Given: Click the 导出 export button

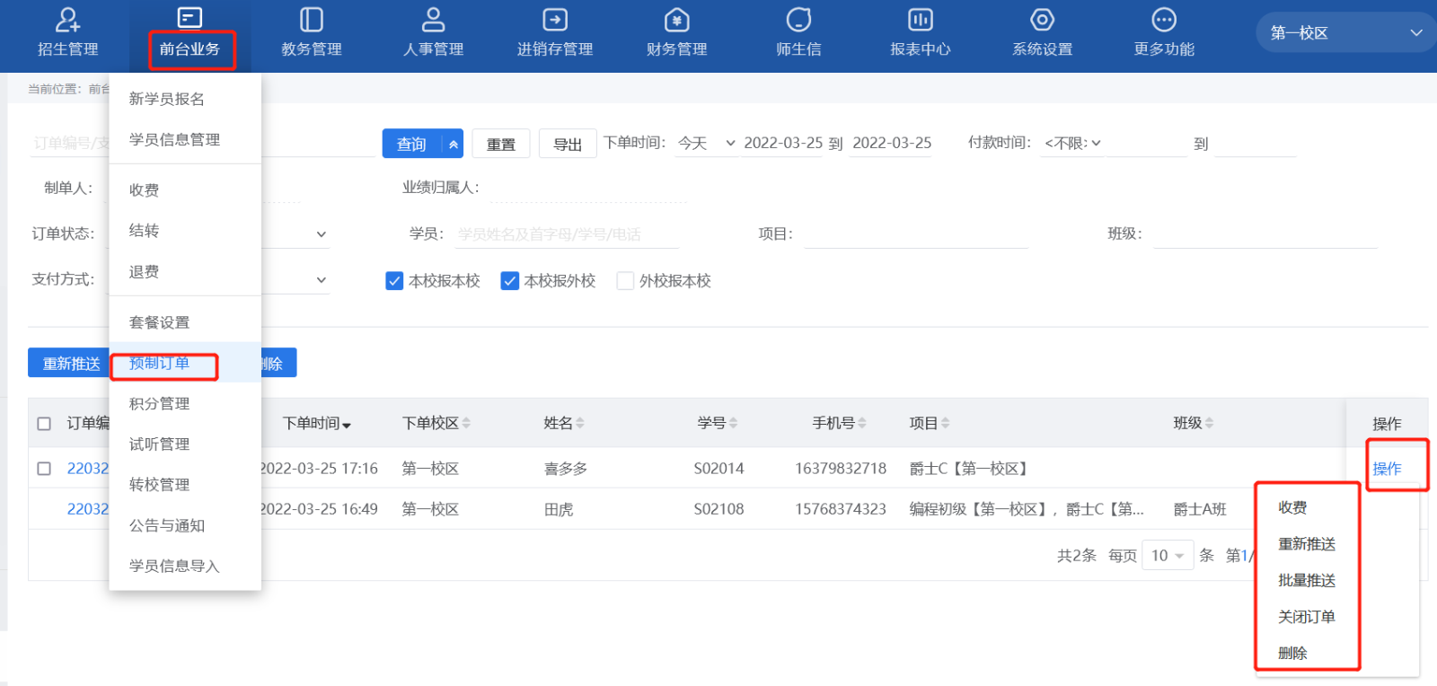Looking at the screenshot, I should (x=567, y=144).
